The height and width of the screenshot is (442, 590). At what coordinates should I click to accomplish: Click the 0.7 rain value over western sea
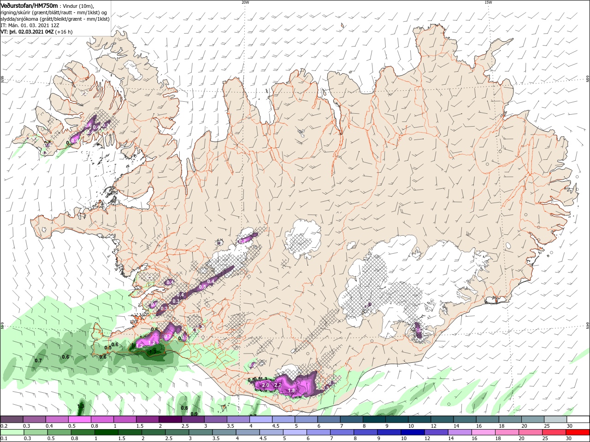coord(39,361)
